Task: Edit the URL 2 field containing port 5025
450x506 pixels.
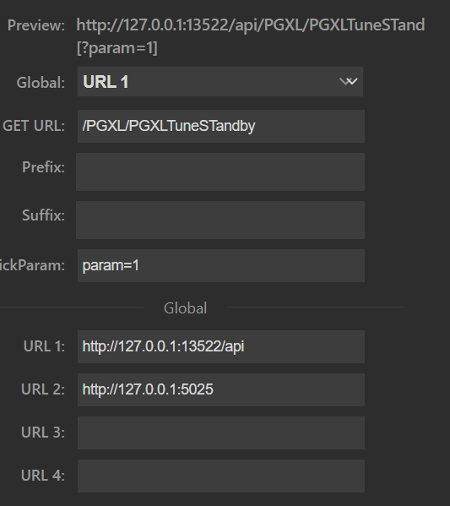Action: [221, 389]
